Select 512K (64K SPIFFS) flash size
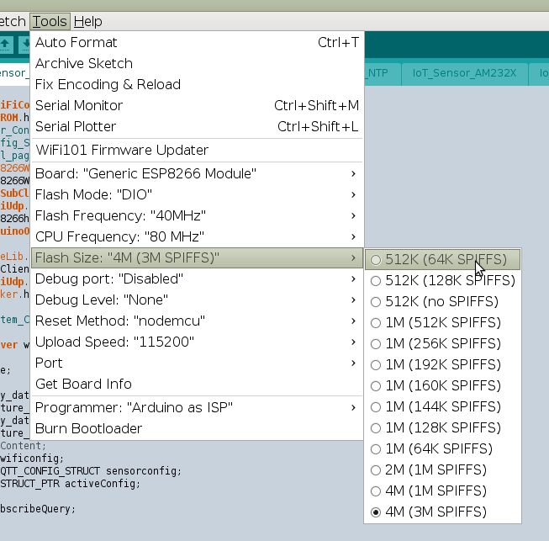Screen dimensions: 549x541 point(446,259)
